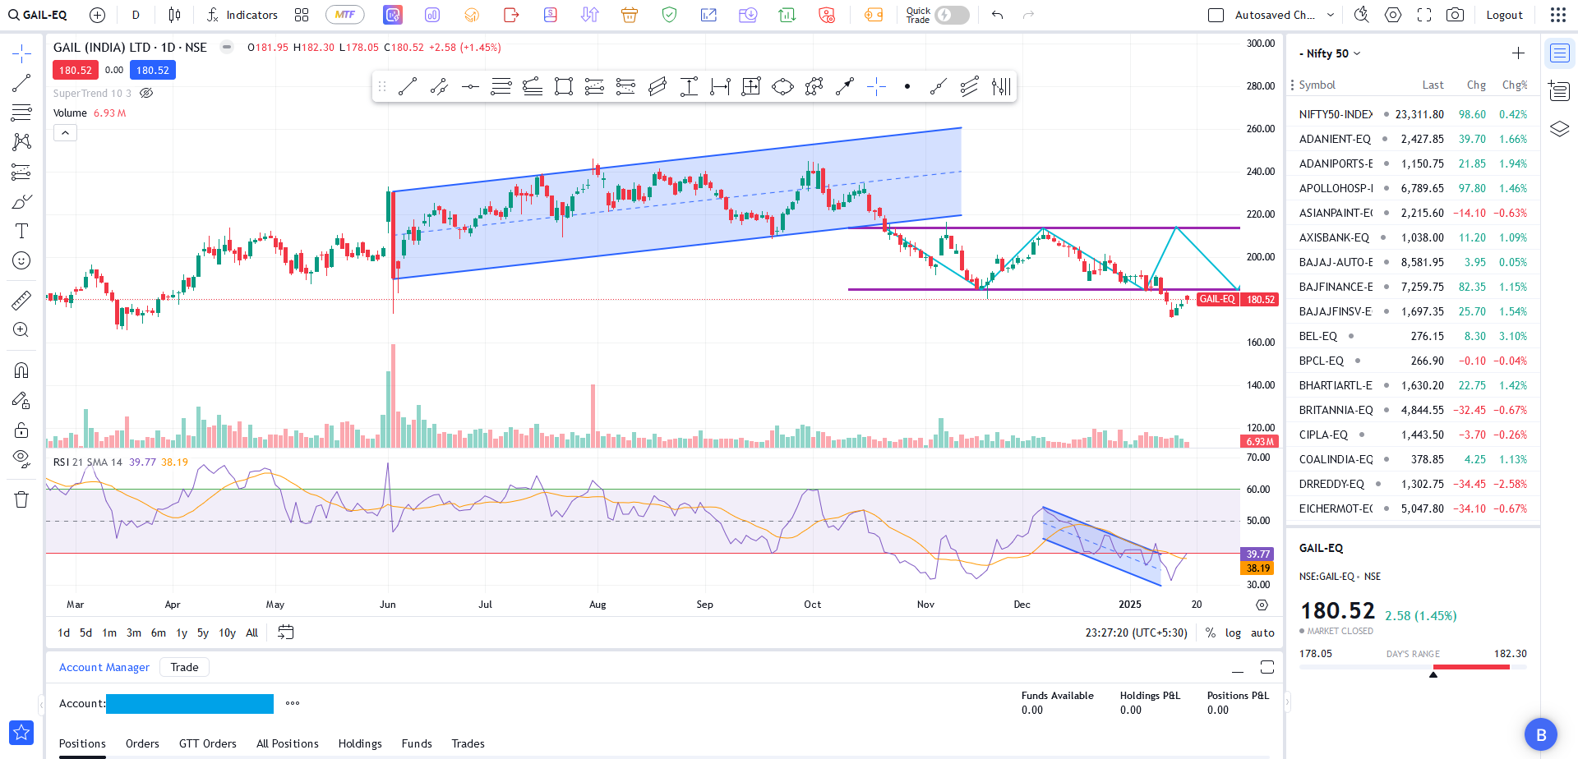
Task: Toggle SuperTrend indicator visibility eye
Action: (x=146, y=93)
